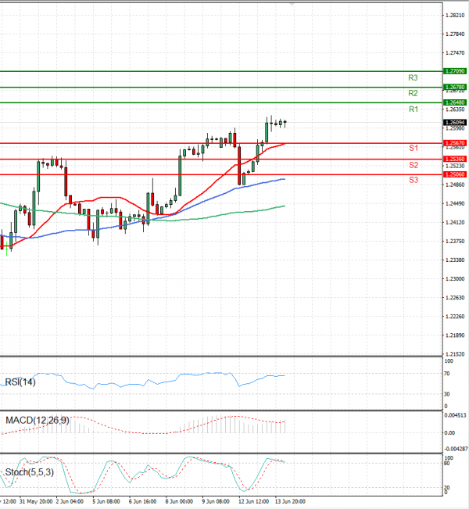
Task: Click the 1.27840 price axis value
Action: click(x=455, y=34)
